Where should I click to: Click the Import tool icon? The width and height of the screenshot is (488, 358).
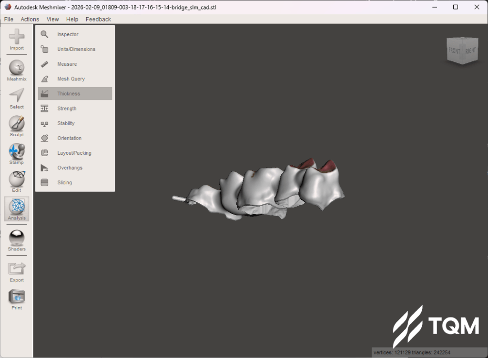pos(17,38)
